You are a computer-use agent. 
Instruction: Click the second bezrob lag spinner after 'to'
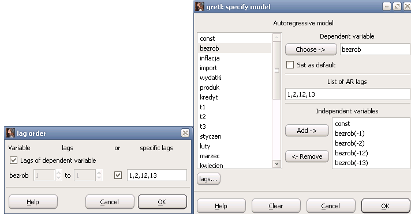pyautogui.click(x=99, y=175)
